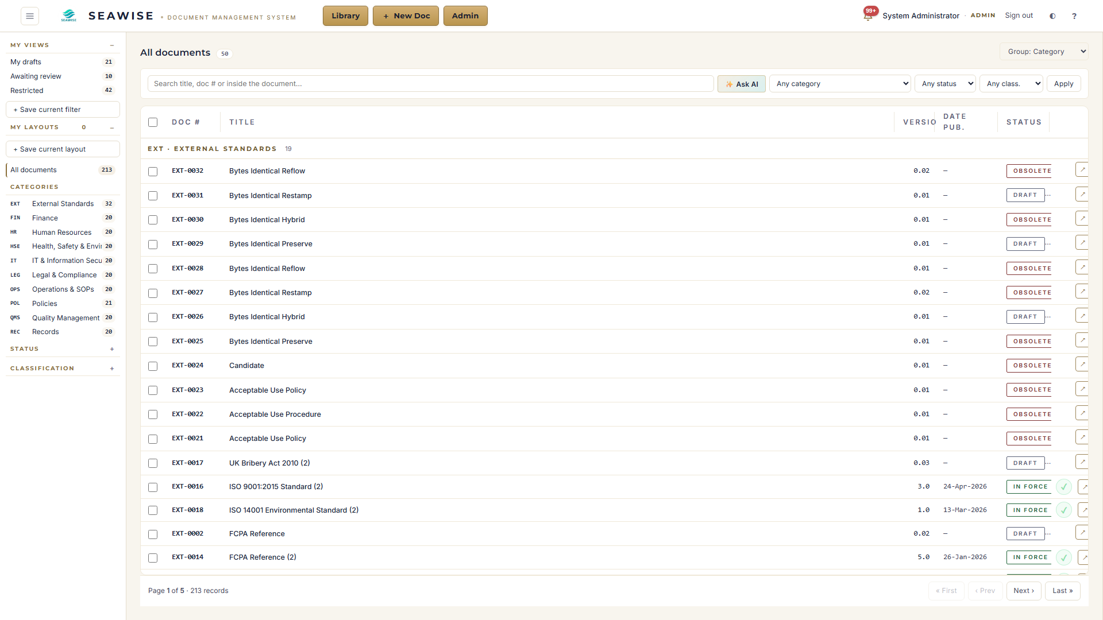This screenshot has width=1103, height=620.
Task: Tick the EXT-0017 UK Bribery Act checkbox
Action: point(153,464)
